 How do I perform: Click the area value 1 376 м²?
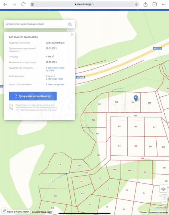50,57
